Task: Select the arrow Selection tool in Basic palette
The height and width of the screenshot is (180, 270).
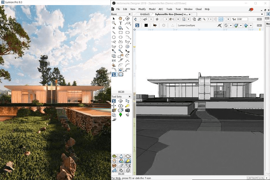Action: (114, 19)
